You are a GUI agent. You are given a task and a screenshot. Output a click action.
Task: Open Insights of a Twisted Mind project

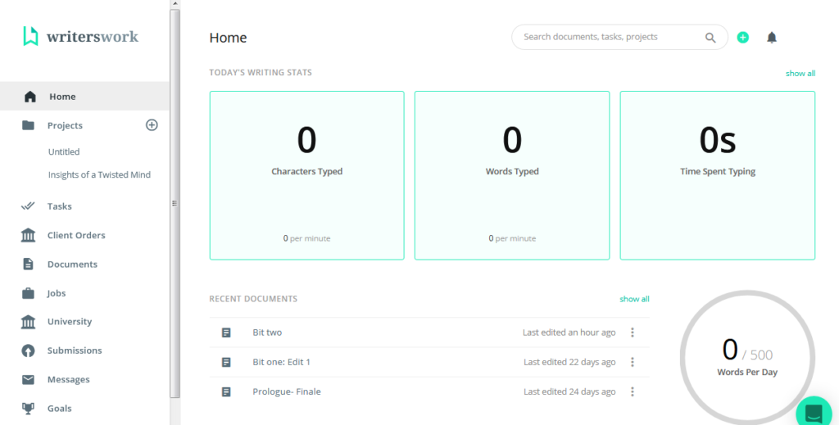99,174
